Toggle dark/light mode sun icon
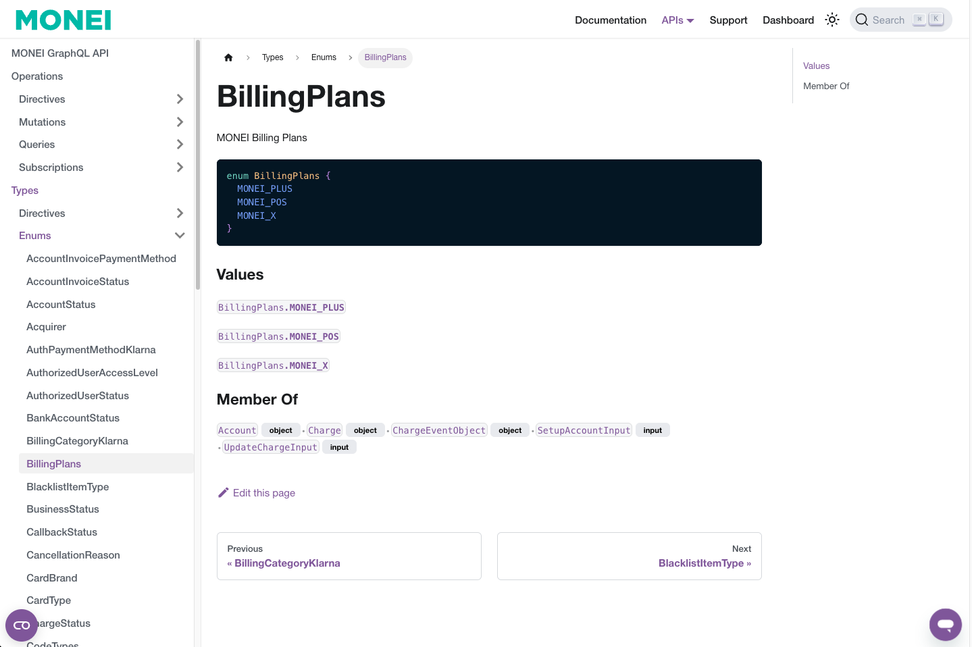972x647 pixels. (x=832, y=20)
